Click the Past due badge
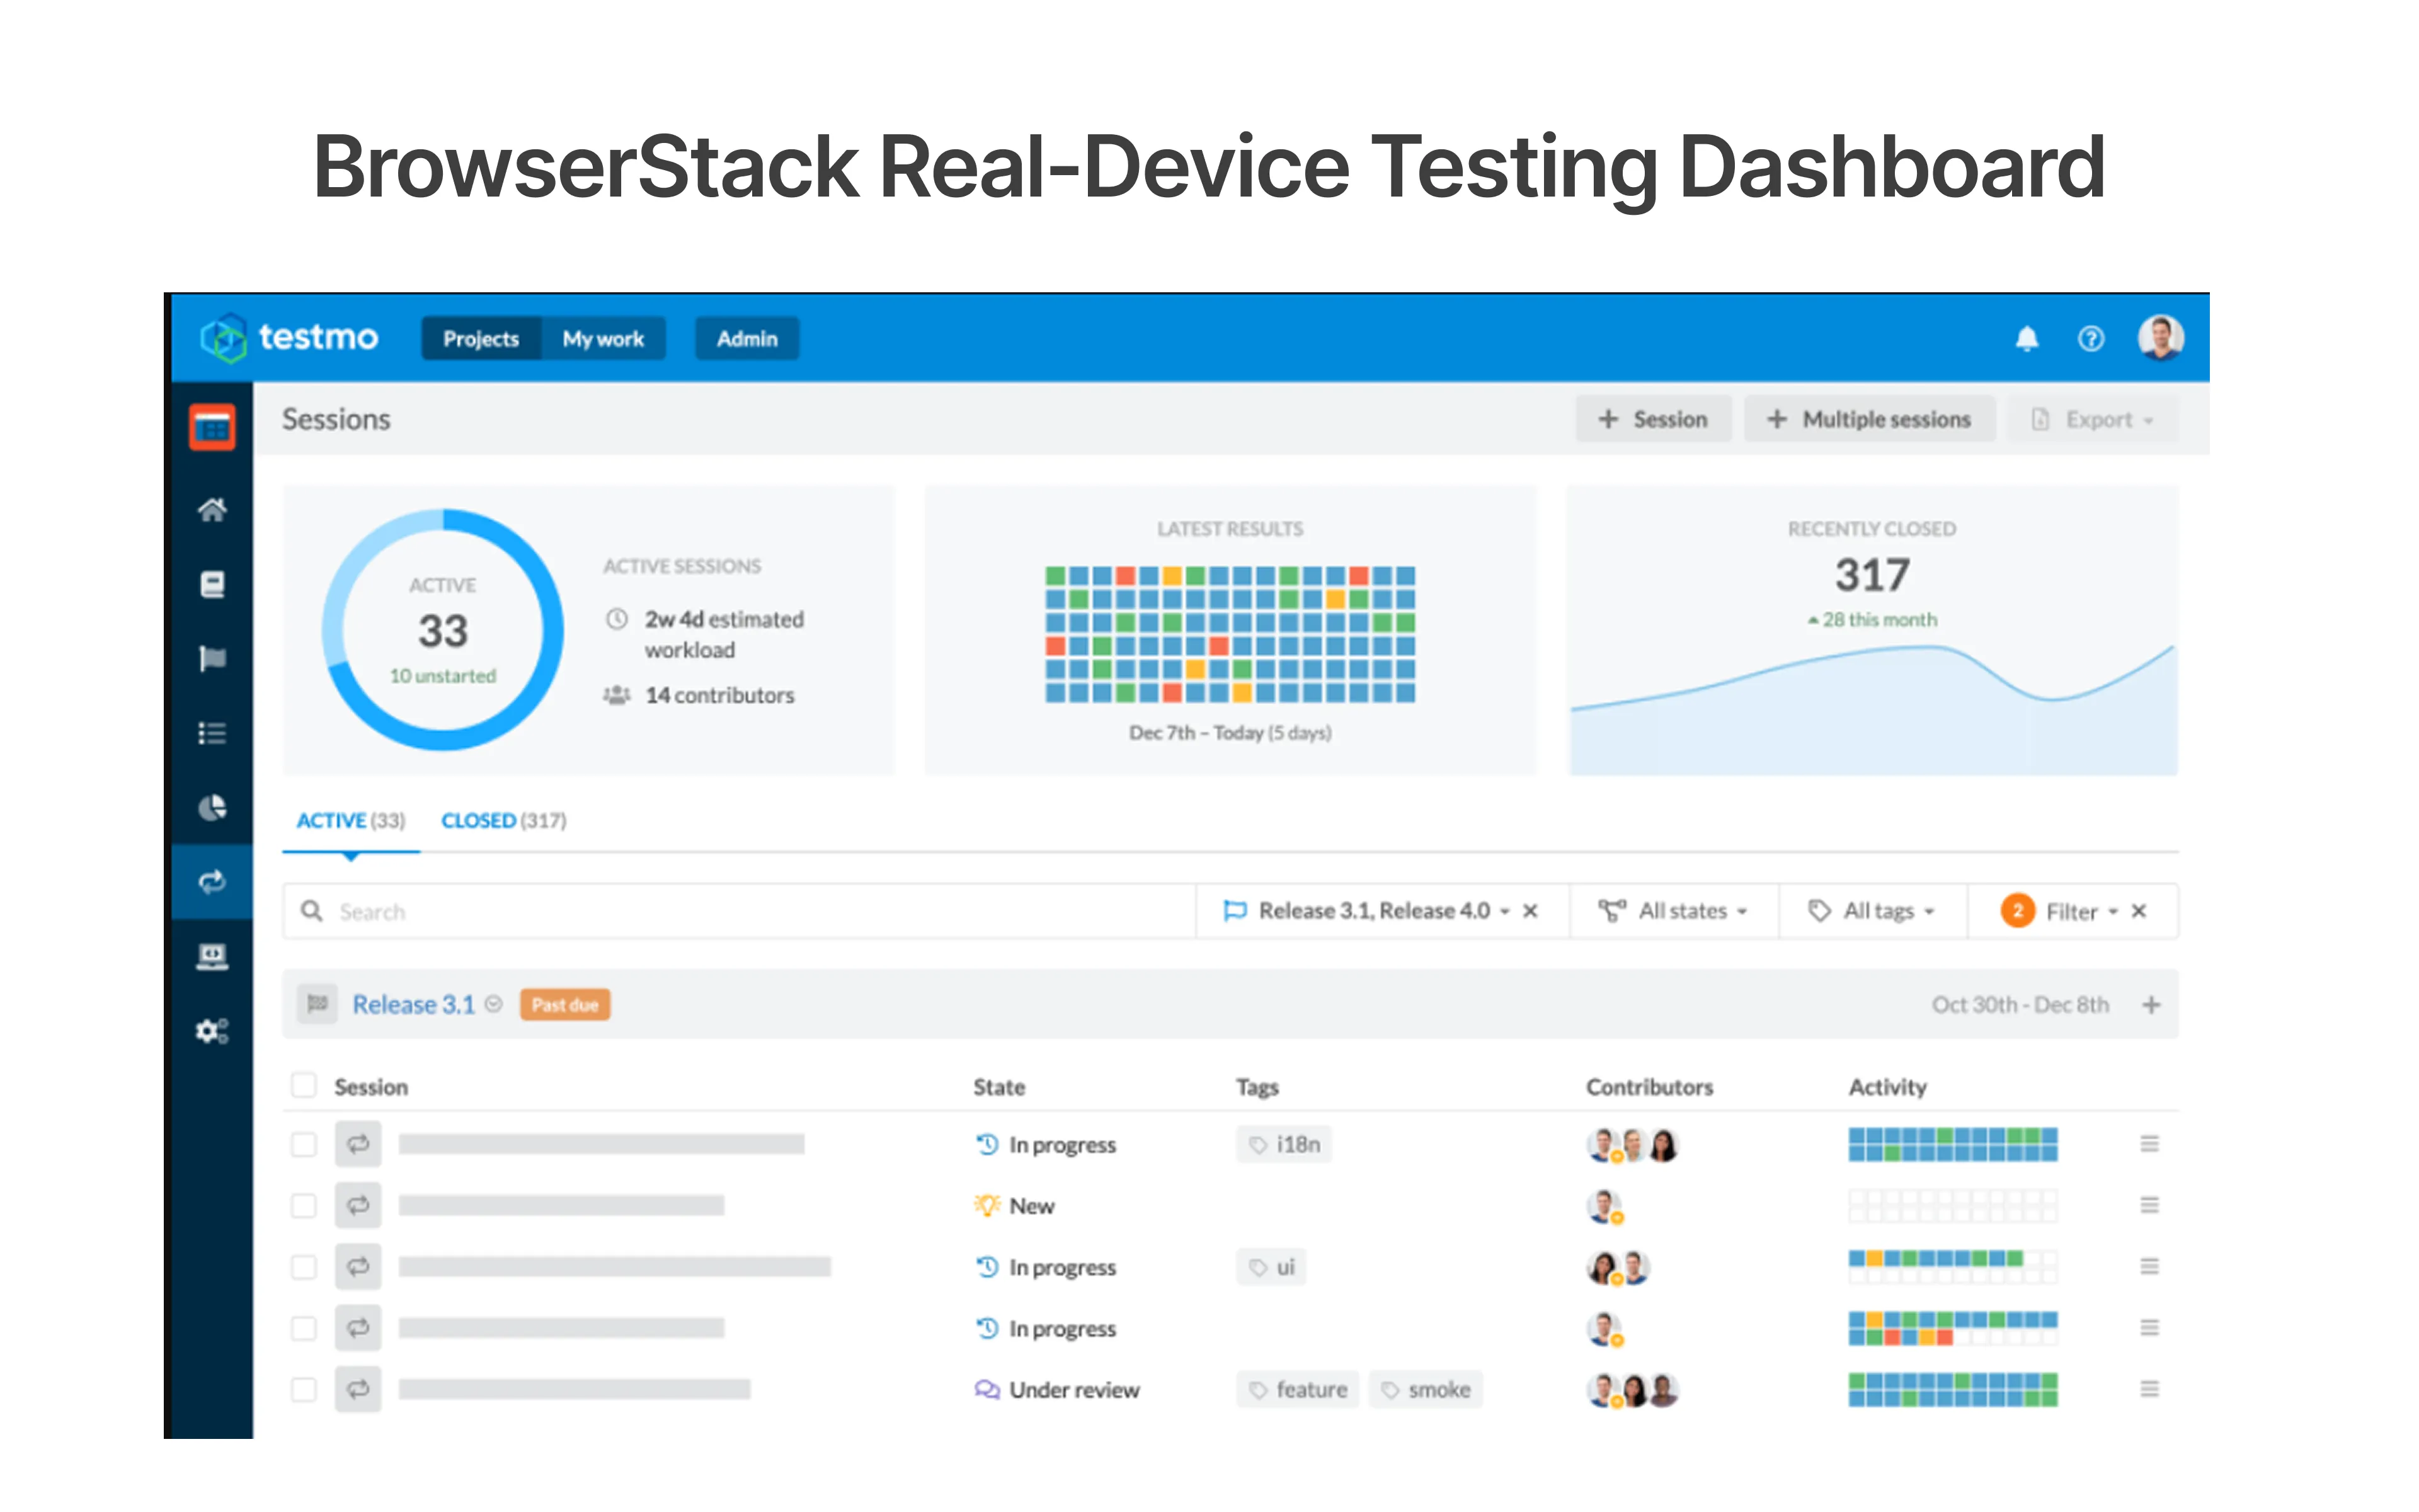This screenshot has height=1512, width=2419. coord(565,1004)
